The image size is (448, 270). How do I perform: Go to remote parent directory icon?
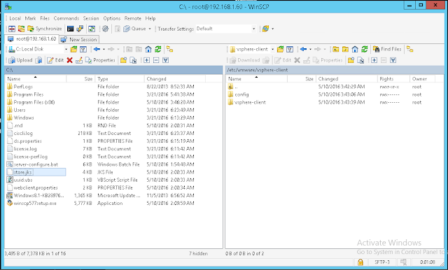coord(336,50)
